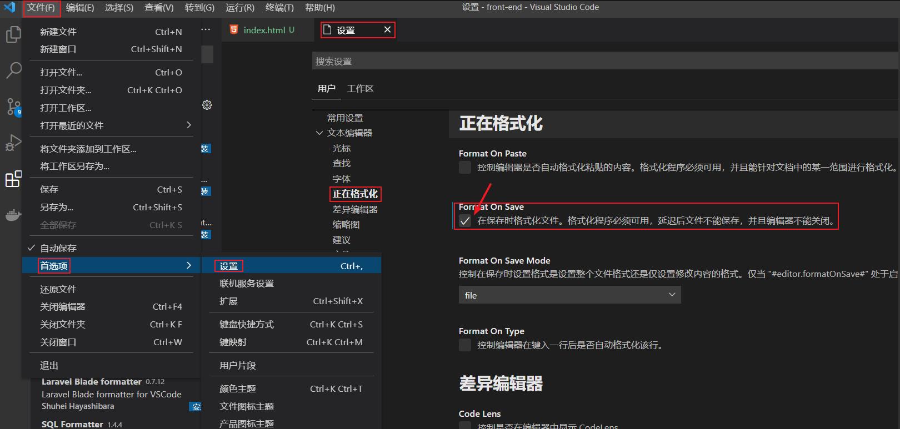Open 扩展 from the preferences submenu
This screenshot has width=900, height=429.
(x=291, y=301)
